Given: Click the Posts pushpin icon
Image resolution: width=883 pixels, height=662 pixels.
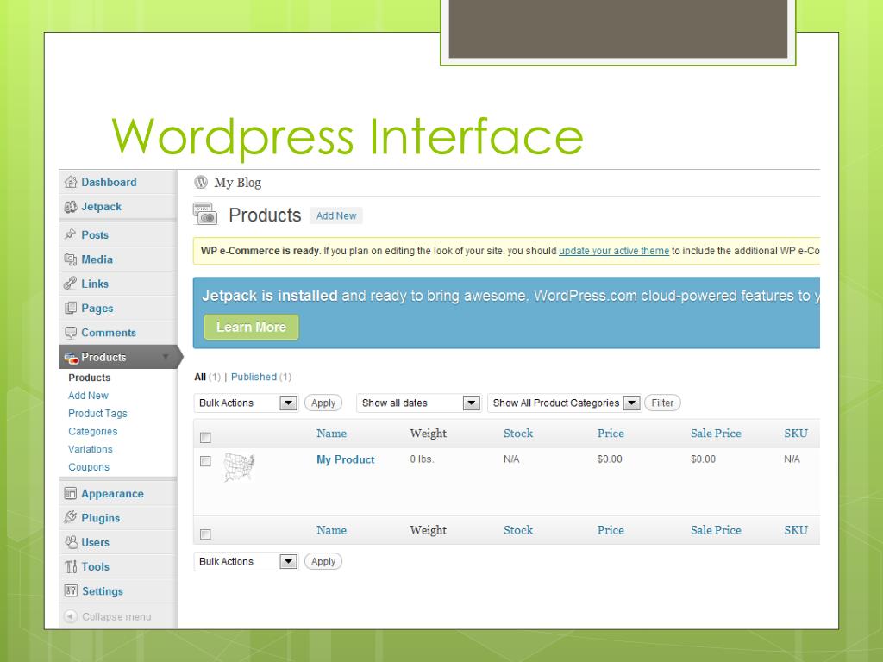Looking at the screenshot, I should (71, 234).
